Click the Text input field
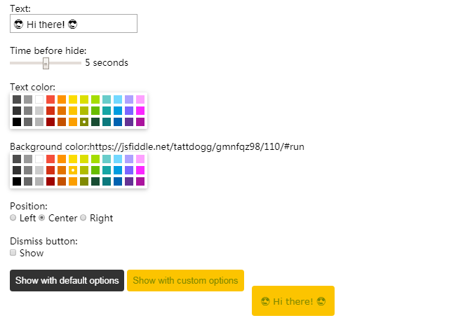This screenshot has width=470, height=318. (x=74, y=24)
